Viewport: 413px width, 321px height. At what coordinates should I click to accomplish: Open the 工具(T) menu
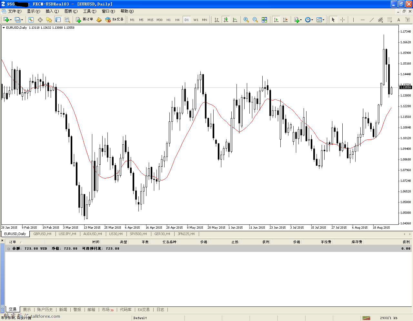pyautogui.click(x=90, y=11)
